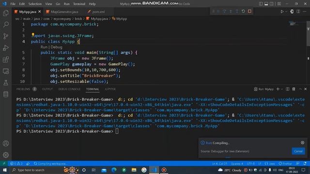Open the Run and Debug view
The width and height of the screenshot is (310, 174).
(x=6, y=48)
